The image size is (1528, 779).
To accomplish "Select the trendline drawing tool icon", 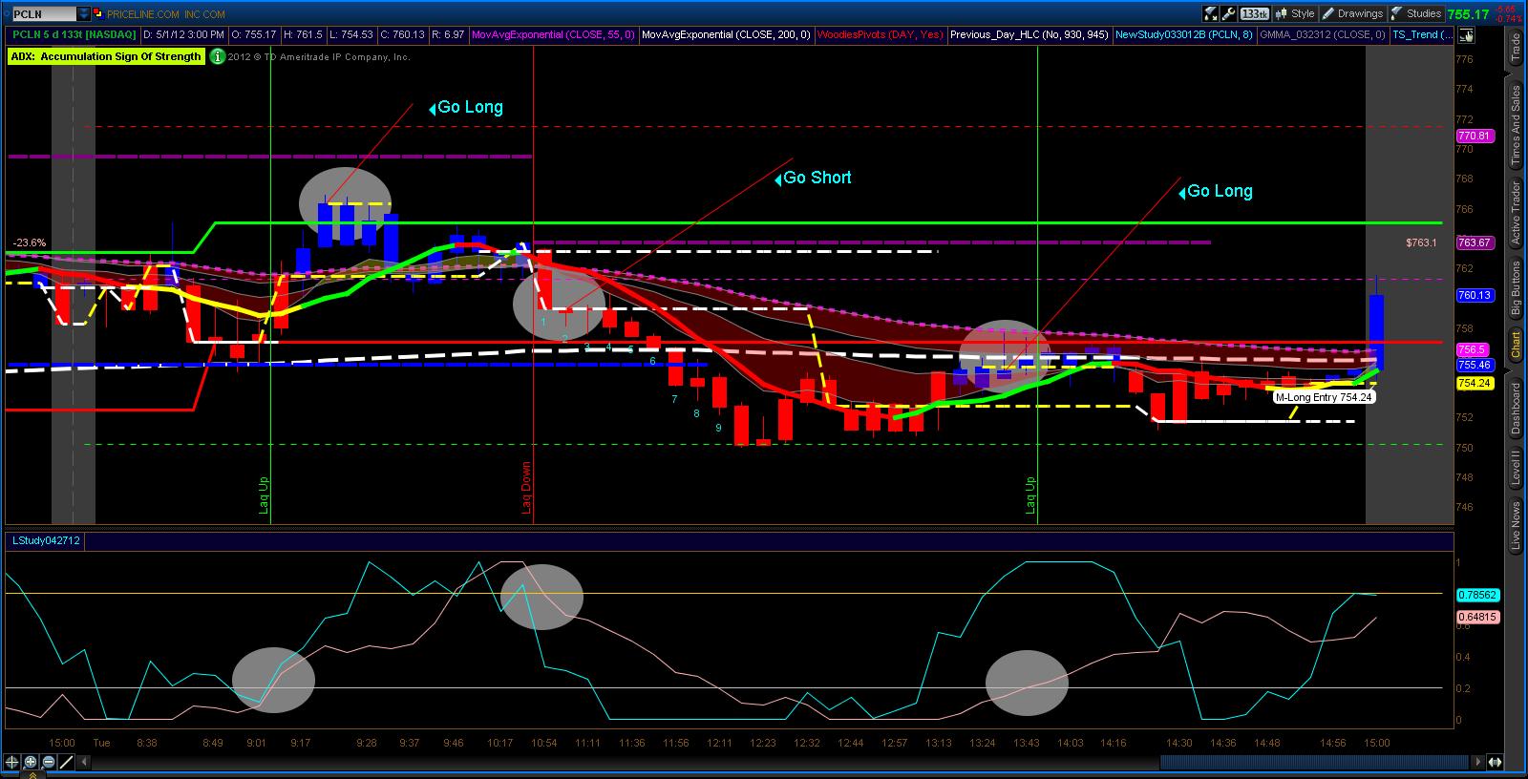I will pos(67,762).
